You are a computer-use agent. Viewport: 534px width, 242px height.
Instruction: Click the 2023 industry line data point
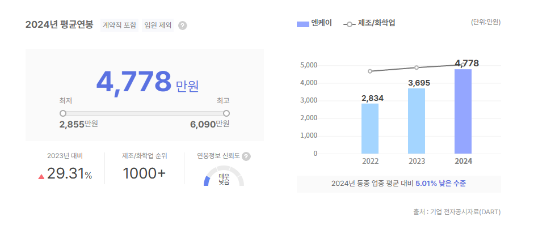coord(417,67)
